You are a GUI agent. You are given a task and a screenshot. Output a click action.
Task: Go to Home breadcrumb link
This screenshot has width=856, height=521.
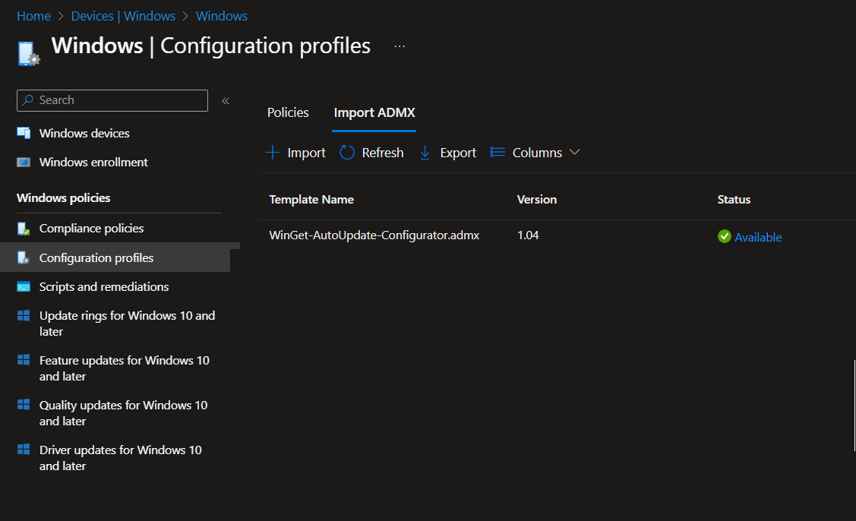tap(33, 16)
